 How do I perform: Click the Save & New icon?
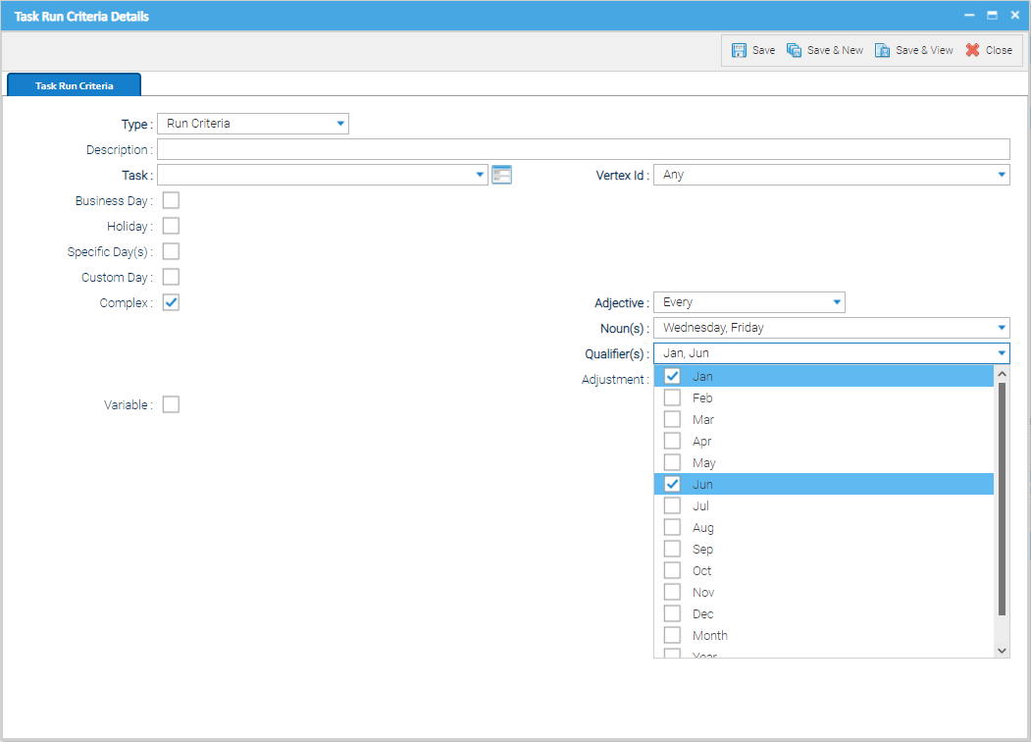click(x=795, y=50)
